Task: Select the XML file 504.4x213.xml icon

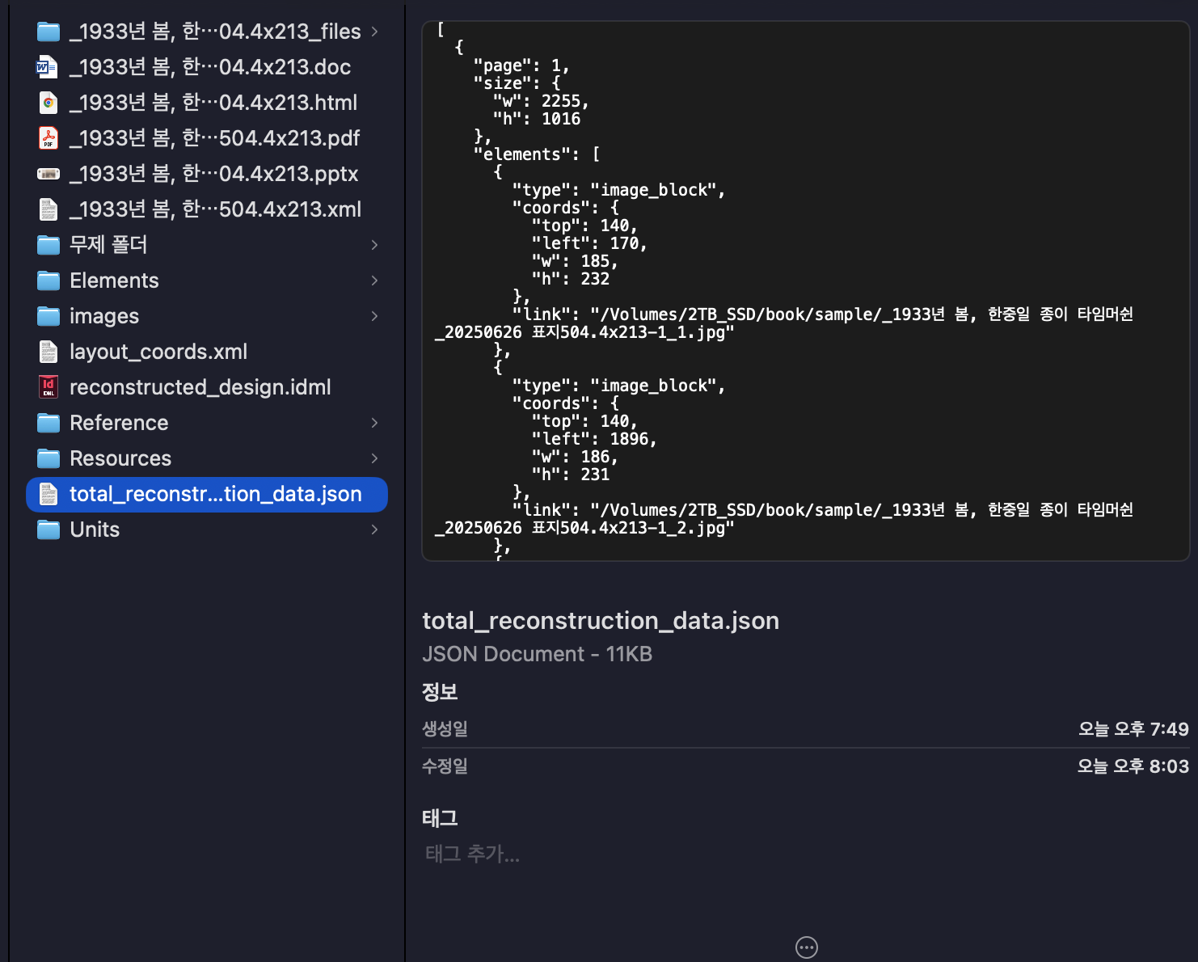Action: click(x=48, y=209)
